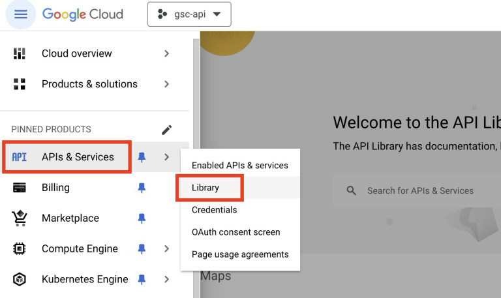This screenshot has width=501, height=298.
Task: Click the Search for APIs & Services field
Action: point(417,190)
